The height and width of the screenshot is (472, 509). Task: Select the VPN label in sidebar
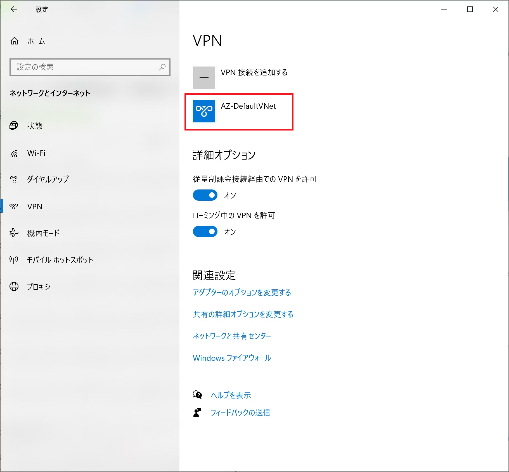pyautogui.click(x=35, y=207)
